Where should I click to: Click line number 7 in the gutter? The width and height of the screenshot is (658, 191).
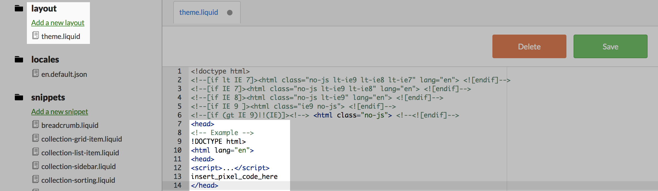coord(180,124)
